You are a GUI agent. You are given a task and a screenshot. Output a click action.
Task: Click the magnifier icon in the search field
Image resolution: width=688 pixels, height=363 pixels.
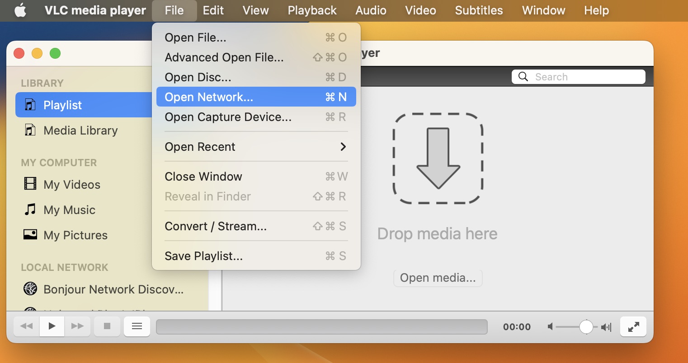(x=523, y=77)
